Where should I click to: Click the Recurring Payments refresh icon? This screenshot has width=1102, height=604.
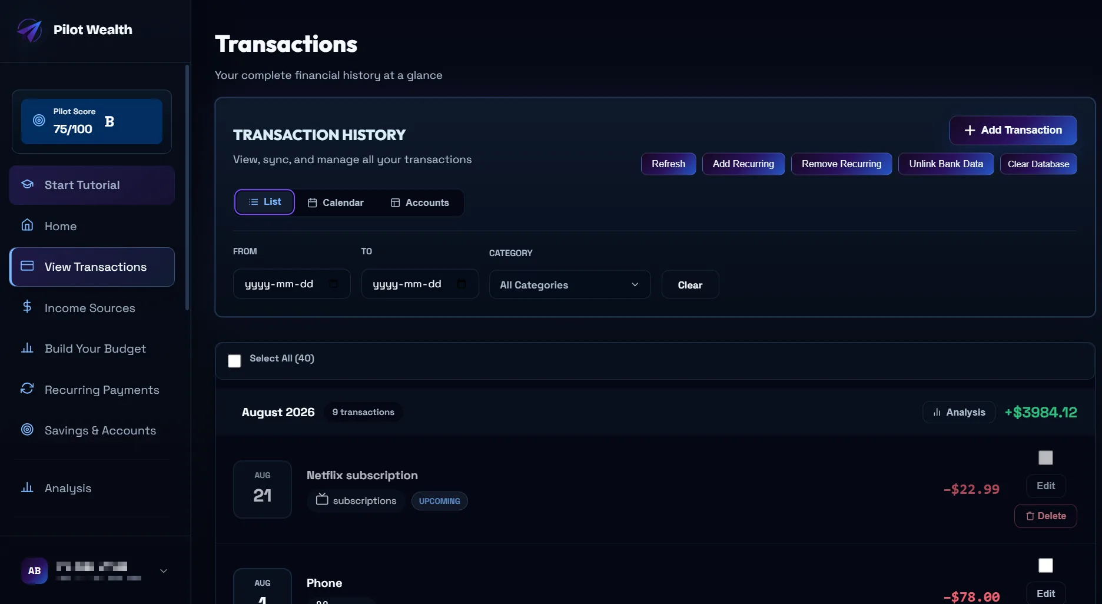tap(27, 389)
